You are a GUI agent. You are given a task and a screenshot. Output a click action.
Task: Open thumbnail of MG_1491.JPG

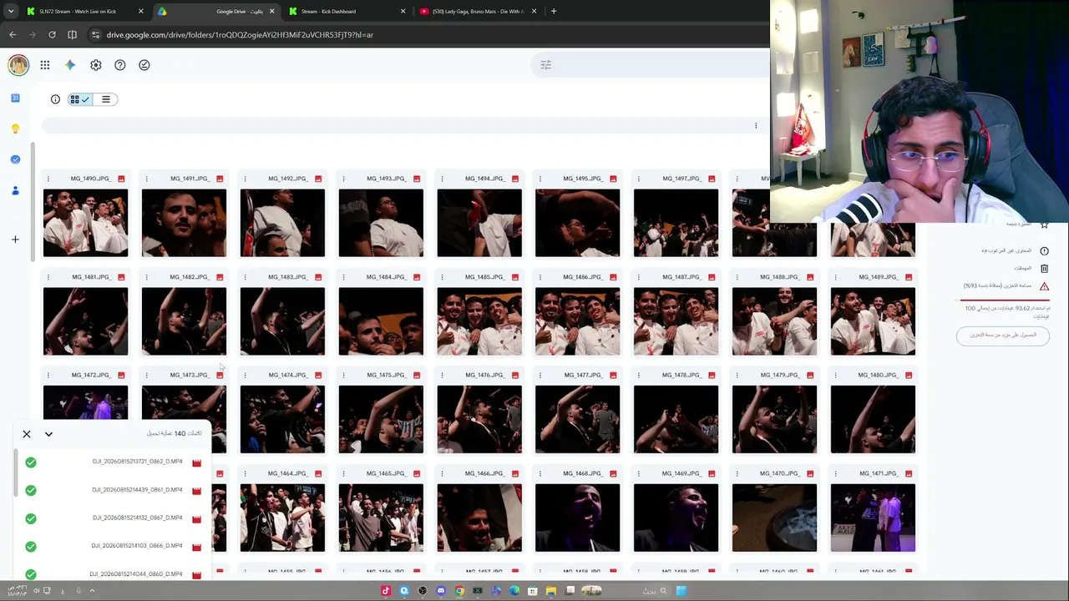point(184,223)
